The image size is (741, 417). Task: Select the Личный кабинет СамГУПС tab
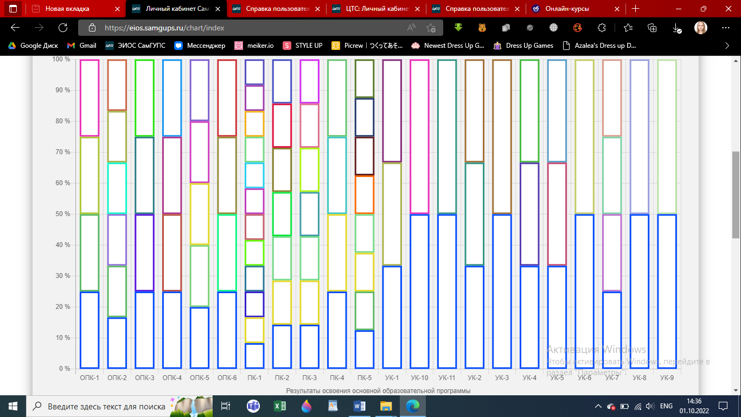click(175, 9)
